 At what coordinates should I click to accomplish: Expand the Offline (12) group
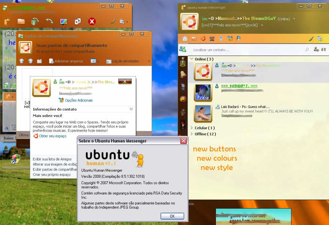(x=191, y=134)
